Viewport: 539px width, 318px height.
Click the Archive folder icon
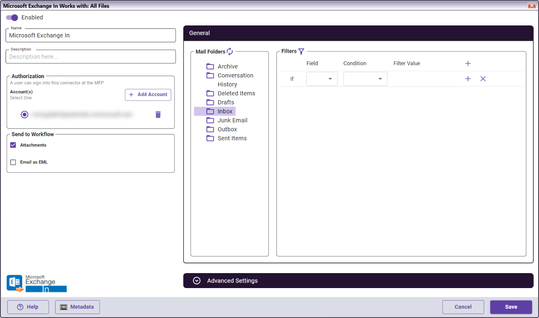click(x=210, y=66)
